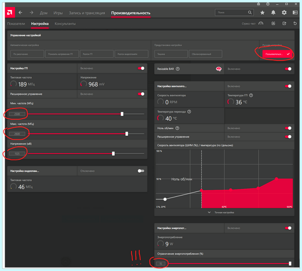Screen dimensions: 302x271
Task: Toggle the power tuning (Настройка энергопот...) switch
Action: pos(288,228)
